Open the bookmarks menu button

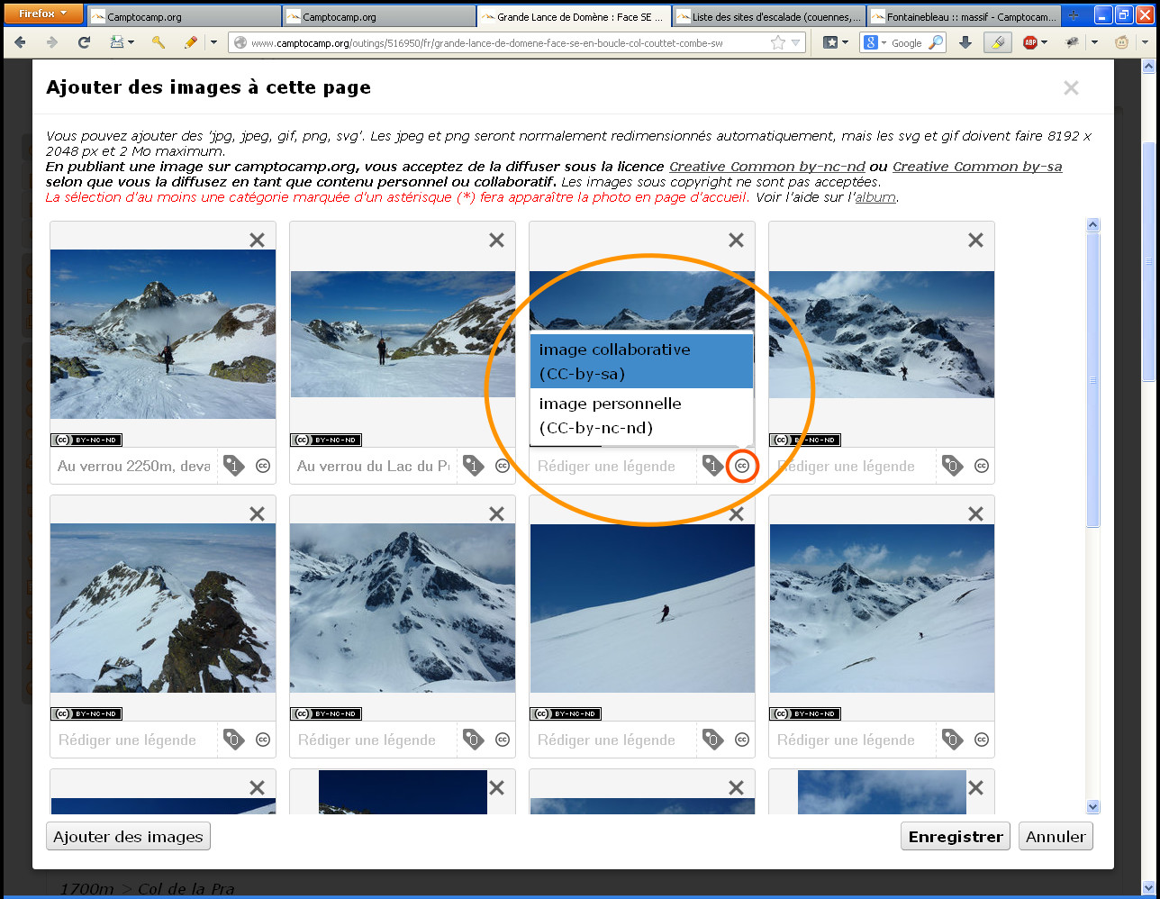pos(835,42)
